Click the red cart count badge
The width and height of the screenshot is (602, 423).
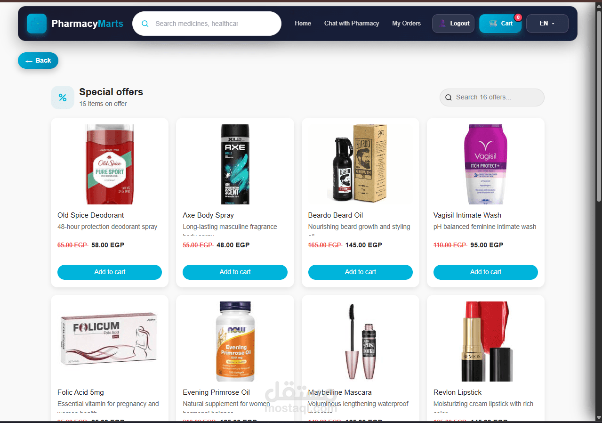point(518,17)
